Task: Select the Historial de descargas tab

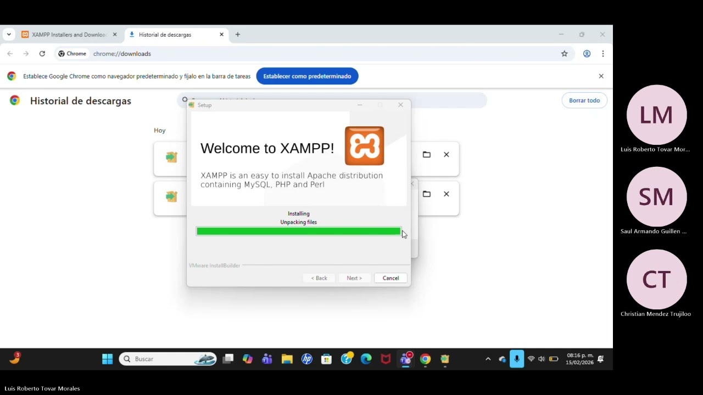Action: coord(176,35)
